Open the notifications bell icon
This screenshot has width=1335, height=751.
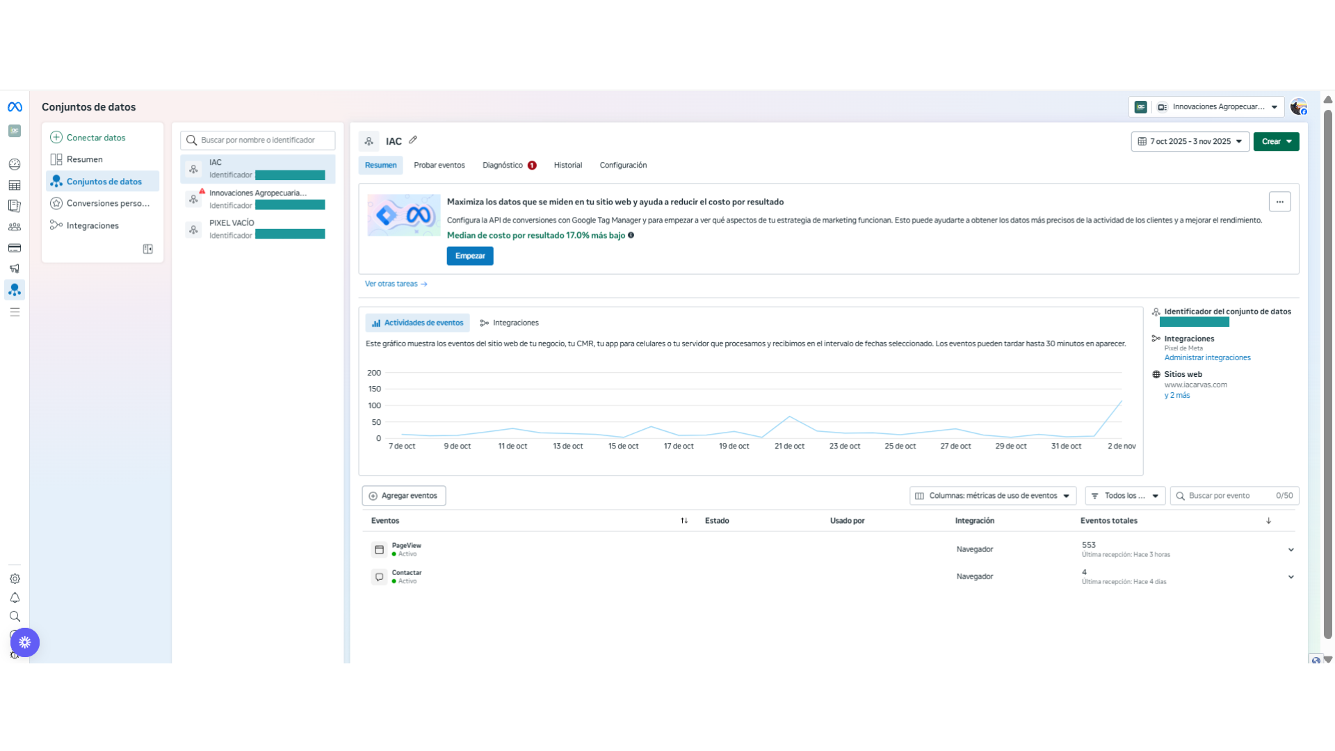pos(15,598)
